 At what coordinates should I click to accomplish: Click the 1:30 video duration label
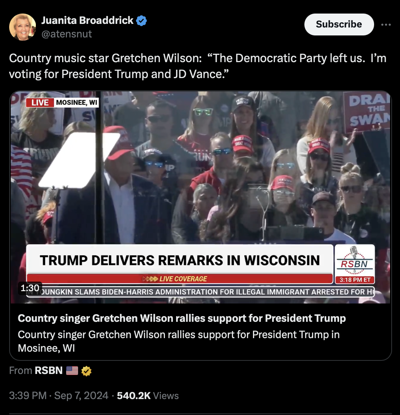tap(30, 288)
